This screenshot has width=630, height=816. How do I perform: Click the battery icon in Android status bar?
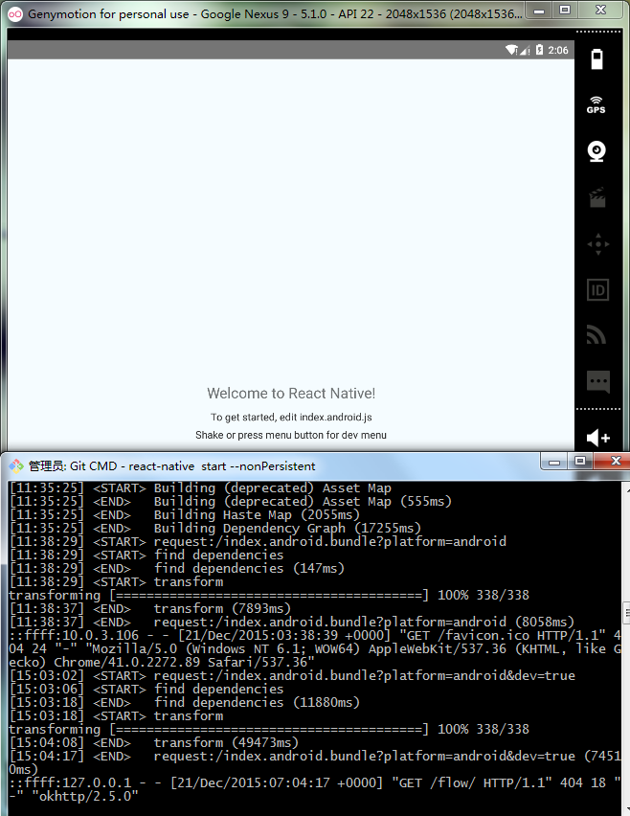coord(539,50)
